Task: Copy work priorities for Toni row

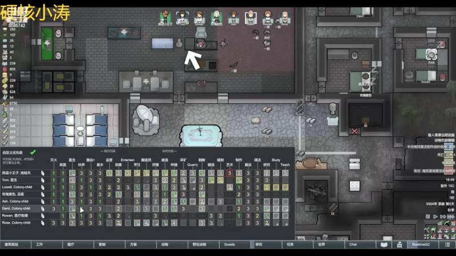Action: [x=43, y=180]
